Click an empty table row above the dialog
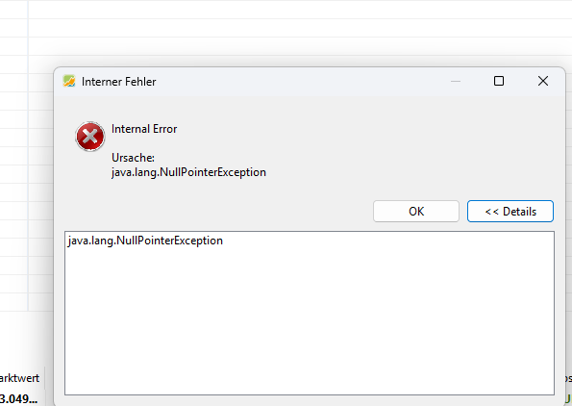 tap(300, 28)
